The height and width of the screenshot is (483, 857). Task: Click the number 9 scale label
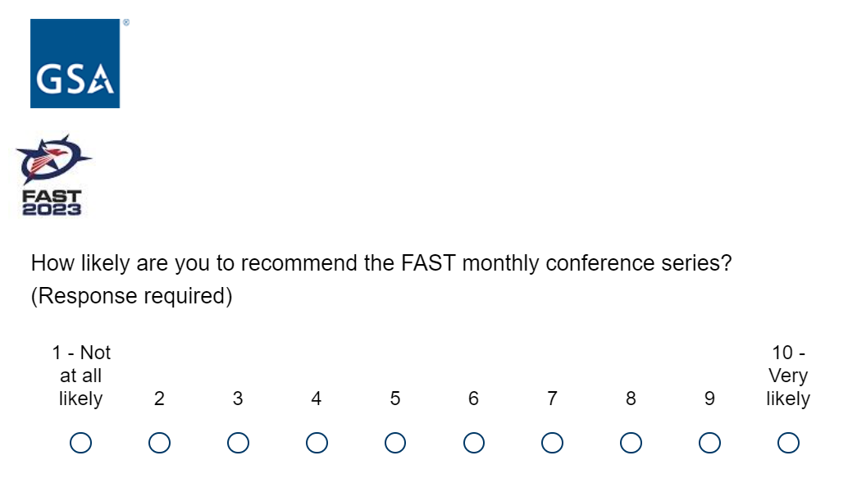(709, 399)
